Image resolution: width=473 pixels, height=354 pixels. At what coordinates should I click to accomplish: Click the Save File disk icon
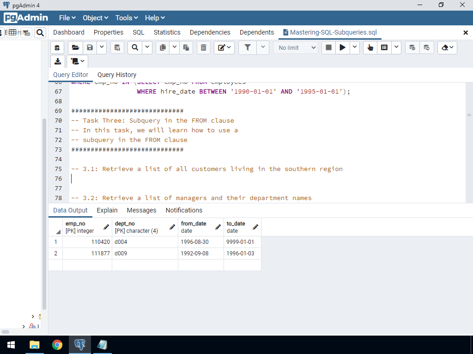tap(90, 47)
